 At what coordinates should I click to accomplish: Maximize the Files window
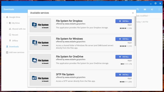155,3
